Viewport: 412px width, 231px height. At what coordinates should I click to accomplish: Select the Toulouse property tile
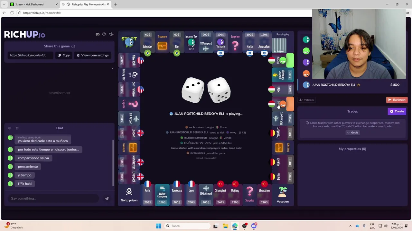tap(177, 194)
